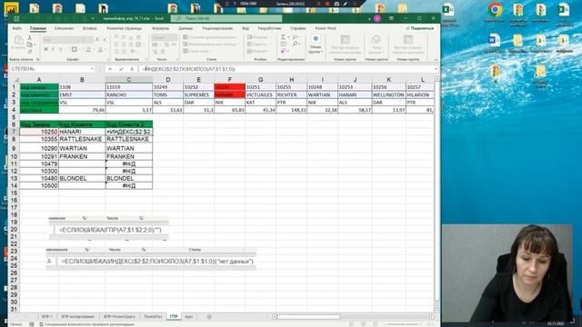Image resolution: width=582 pixels, height=327 pixels.
Task: Click the horizontal scrollbar thumb
Action: pyautogui.click(x=308, y=317)
